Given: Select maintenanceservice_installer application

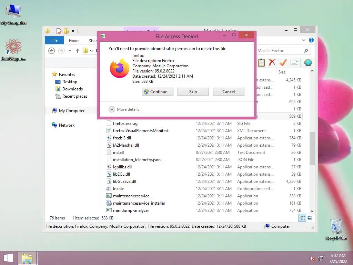Looking at the screenshot, I should point(204,203).
